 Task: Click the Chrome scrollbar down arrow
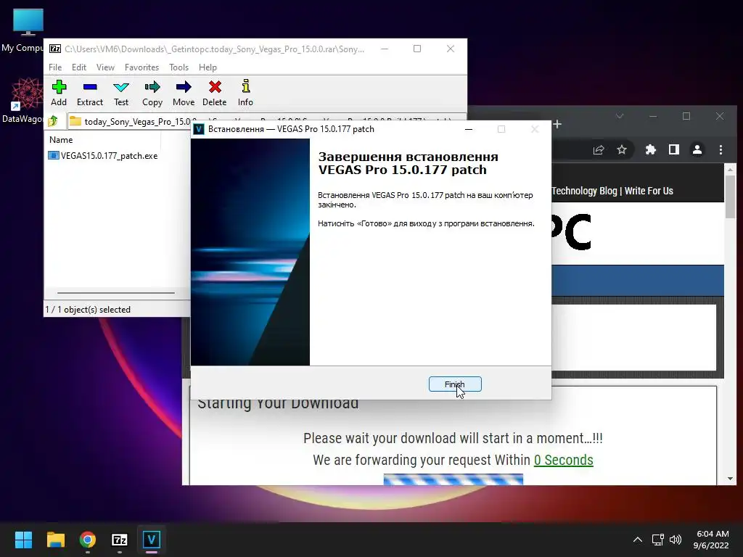click(x=730, y=479)
